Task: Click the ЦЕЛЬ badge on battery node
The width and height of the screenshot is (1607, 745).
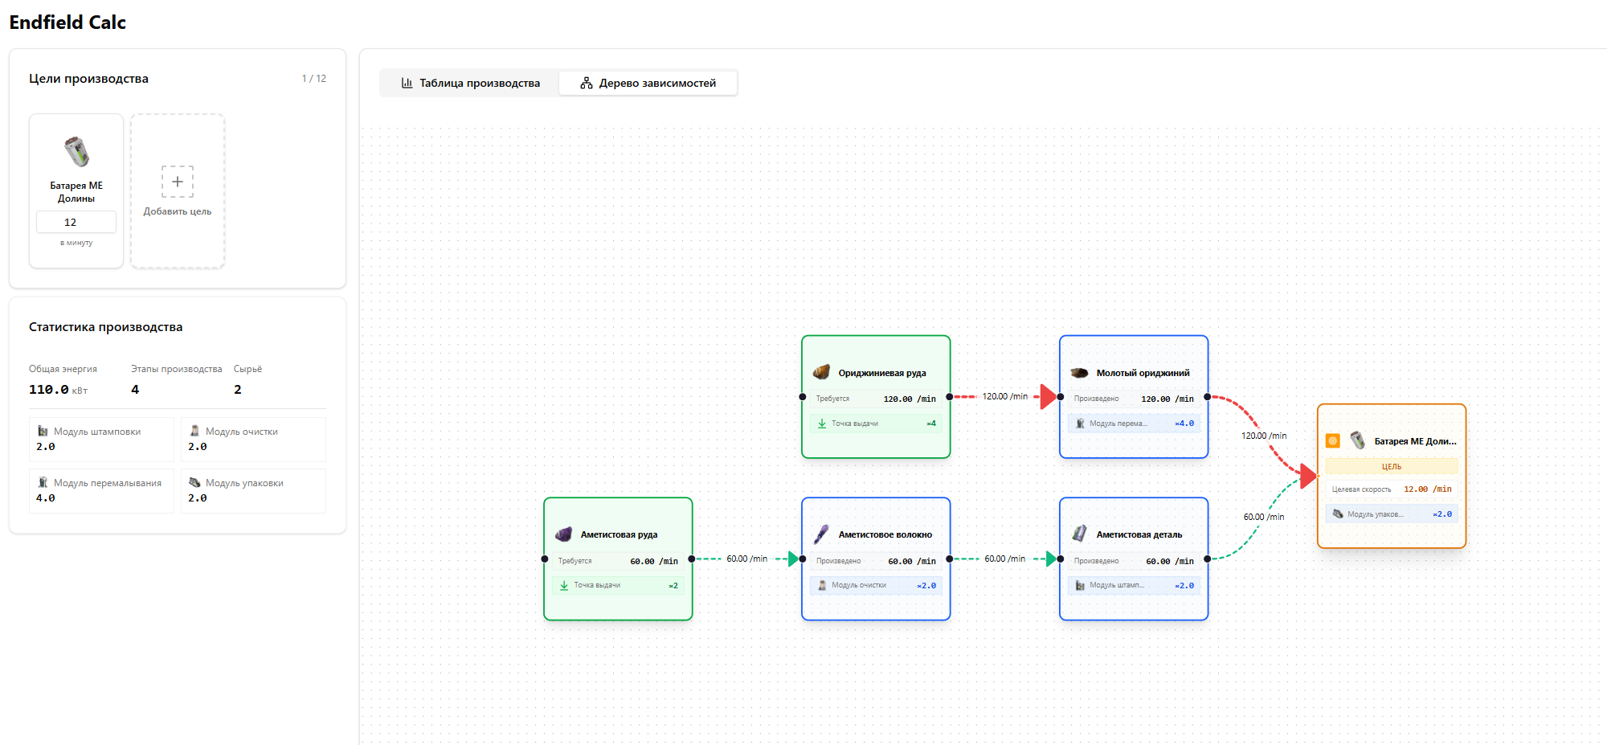Action: coord(1391,466)
